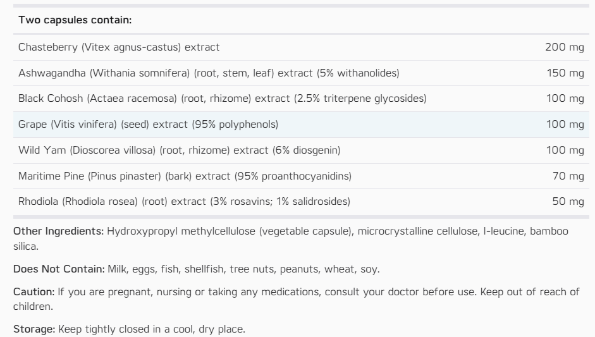
Task: Click the 'Caution:' label
Action: coord(34,292)
